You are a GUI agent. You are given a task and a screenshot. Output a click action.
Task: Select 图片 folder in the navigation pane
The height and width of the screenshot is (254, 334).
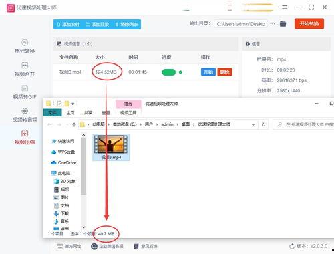(61, 197)
